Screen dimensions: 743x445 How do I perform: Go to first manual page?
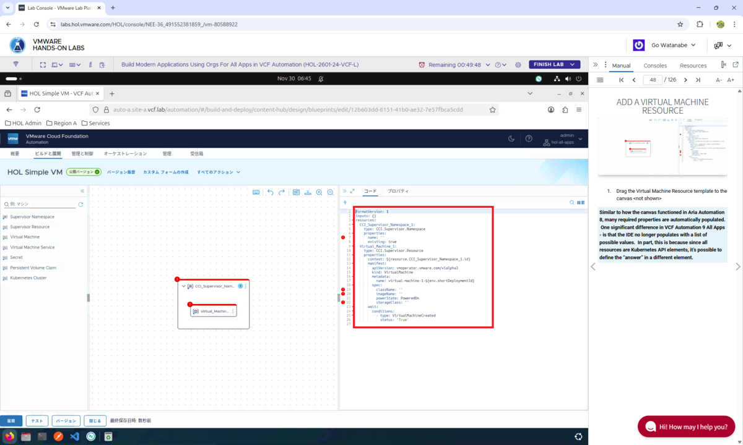tap(621, 80)
